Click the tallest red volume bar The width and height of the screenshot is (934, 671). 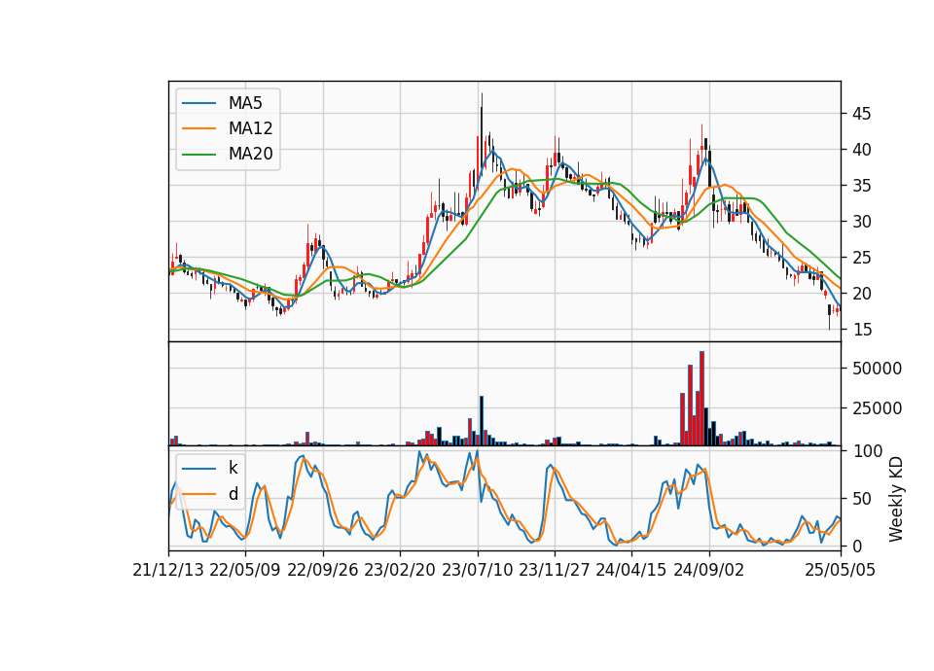click(x=701, y=399)
